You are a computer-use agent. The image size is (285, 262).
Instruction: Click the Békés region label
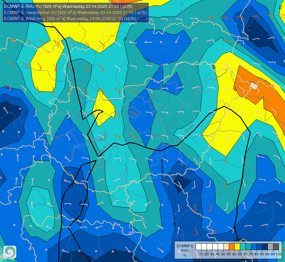[x=189, y=129]
